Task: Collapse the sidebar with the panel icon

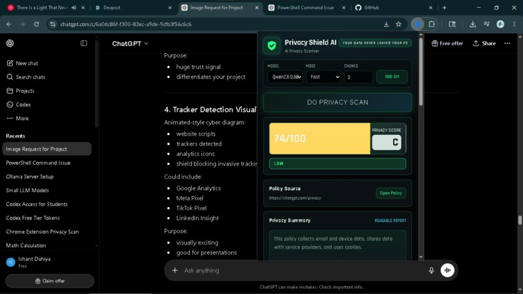Action: [84, 43]
